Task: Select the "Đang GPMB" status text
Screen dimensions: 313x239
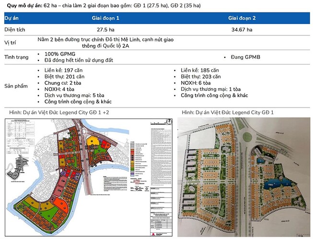Action: pyautogui.click(x=245, y=57)
